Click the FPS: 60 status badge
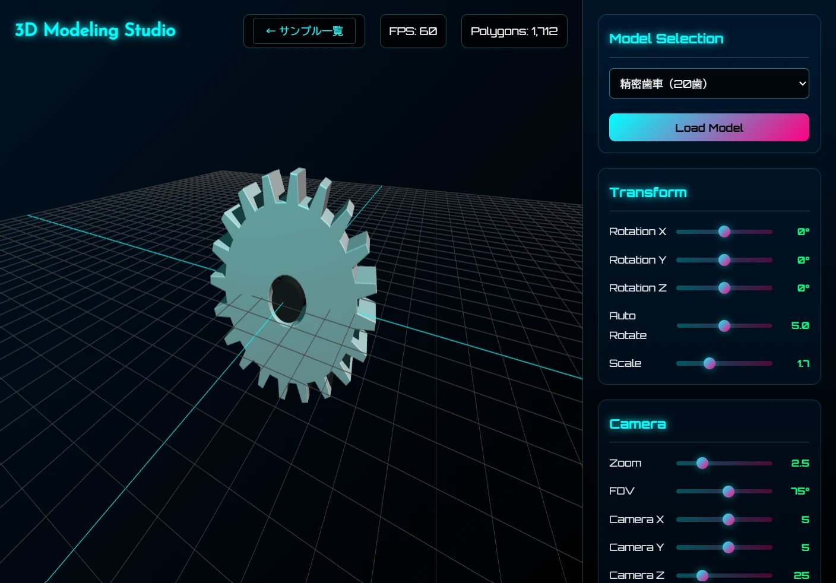 click(413, 31)
